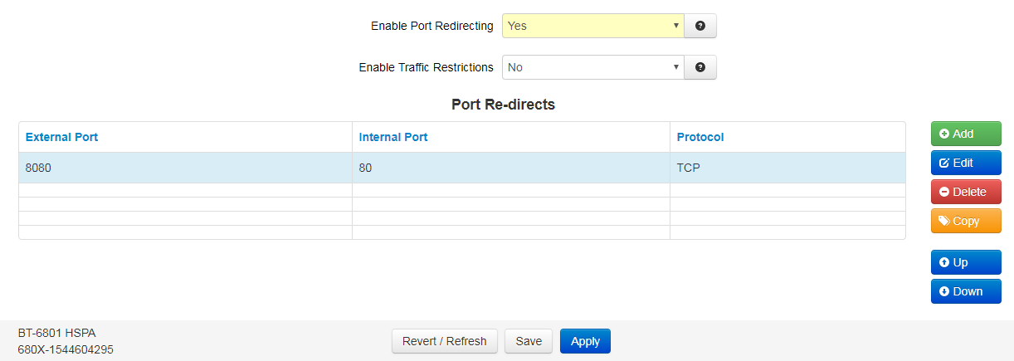This screenshot has height=361, width=1014.
Task: Click Revert / Refresh button
Action: tap(445, 341)
